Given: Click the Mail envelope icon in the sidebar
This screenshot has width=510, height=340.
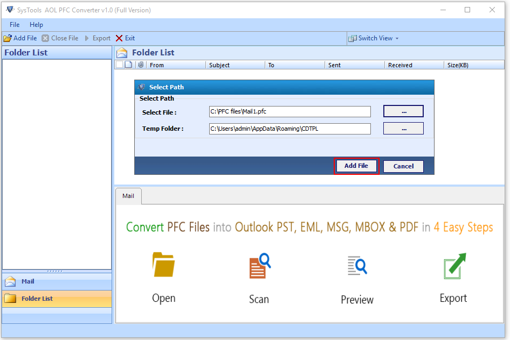Looking at the screenshot, I should pyautogui.click(x=10, y=281).
